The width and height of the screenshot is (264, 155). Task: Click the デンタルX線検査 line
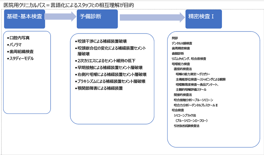(182, 43)
